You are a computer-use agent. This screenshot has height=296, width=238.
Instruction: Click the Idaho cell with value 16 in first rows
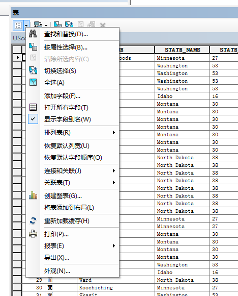click(x=182, y=96)
